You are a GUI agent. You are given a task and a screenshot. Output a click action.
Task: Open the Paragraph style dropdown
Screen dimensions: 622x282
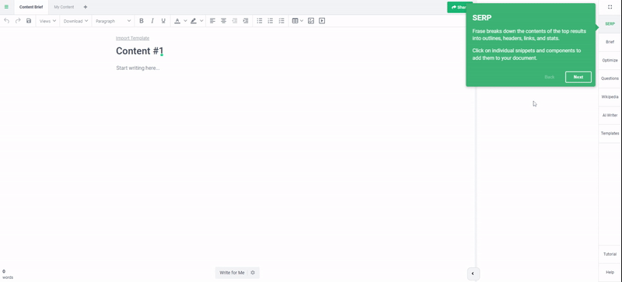pos(113,21)
